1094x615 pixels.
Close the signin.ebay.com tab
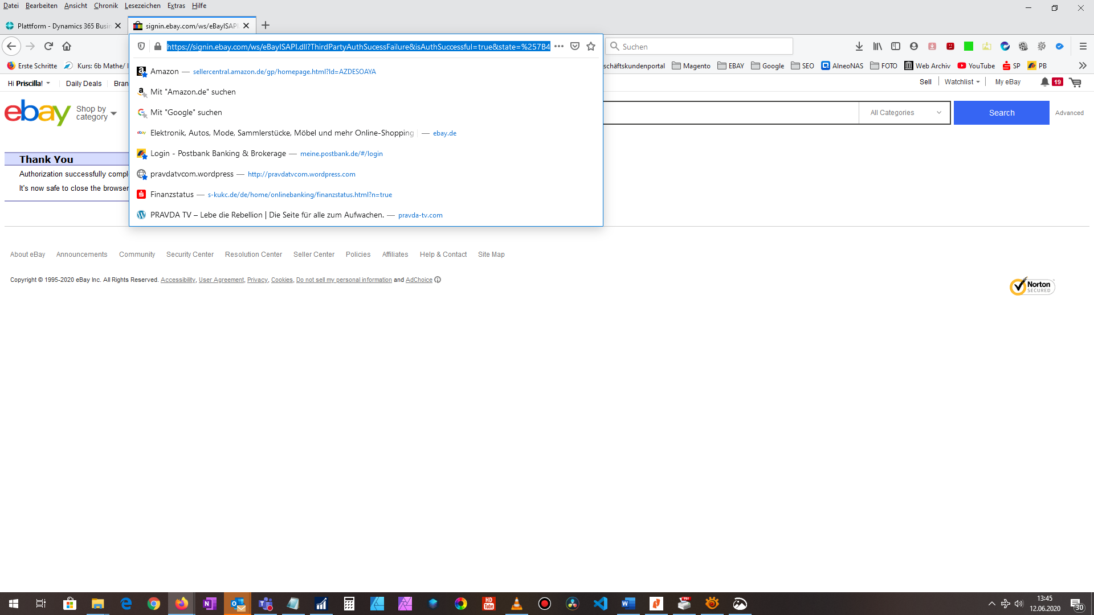[x=246, y=26]
